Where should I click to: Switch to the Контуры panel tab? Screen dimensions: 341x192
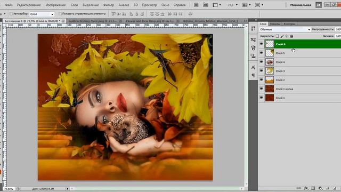(289, 23)
